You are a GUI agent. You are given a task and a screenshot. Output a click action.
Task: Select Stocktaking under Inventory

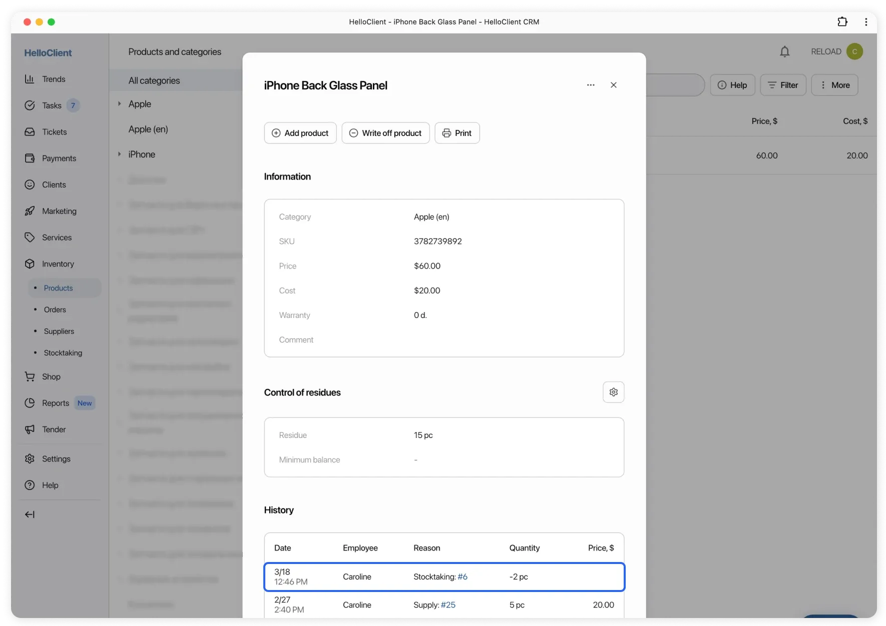click(x=63, y=352)
